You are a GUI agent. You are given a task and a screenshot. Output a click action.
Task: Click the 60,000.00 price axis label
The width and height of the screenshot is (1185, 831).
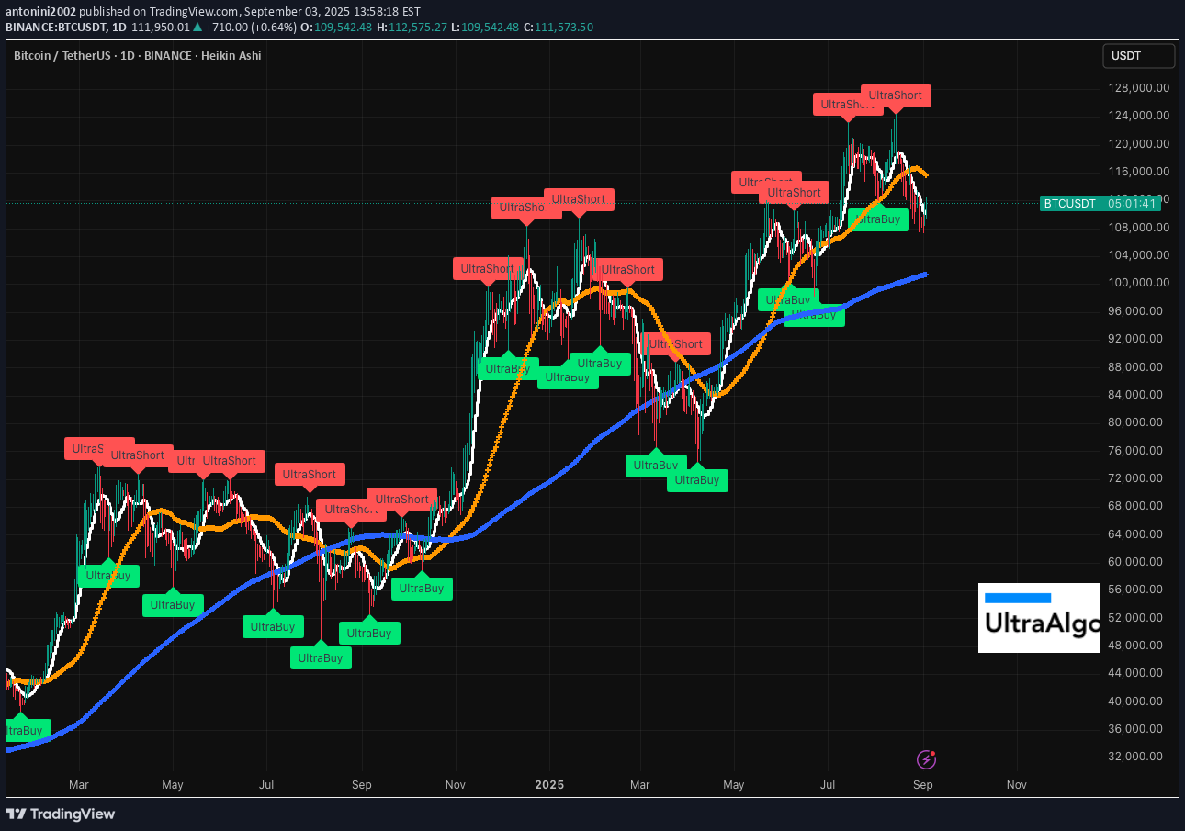[1137, 562]
